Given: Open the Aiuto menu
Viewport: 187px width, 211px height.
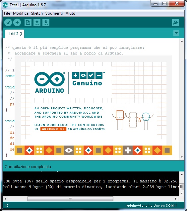Looking at the screenshot, I should pos(70,13).
